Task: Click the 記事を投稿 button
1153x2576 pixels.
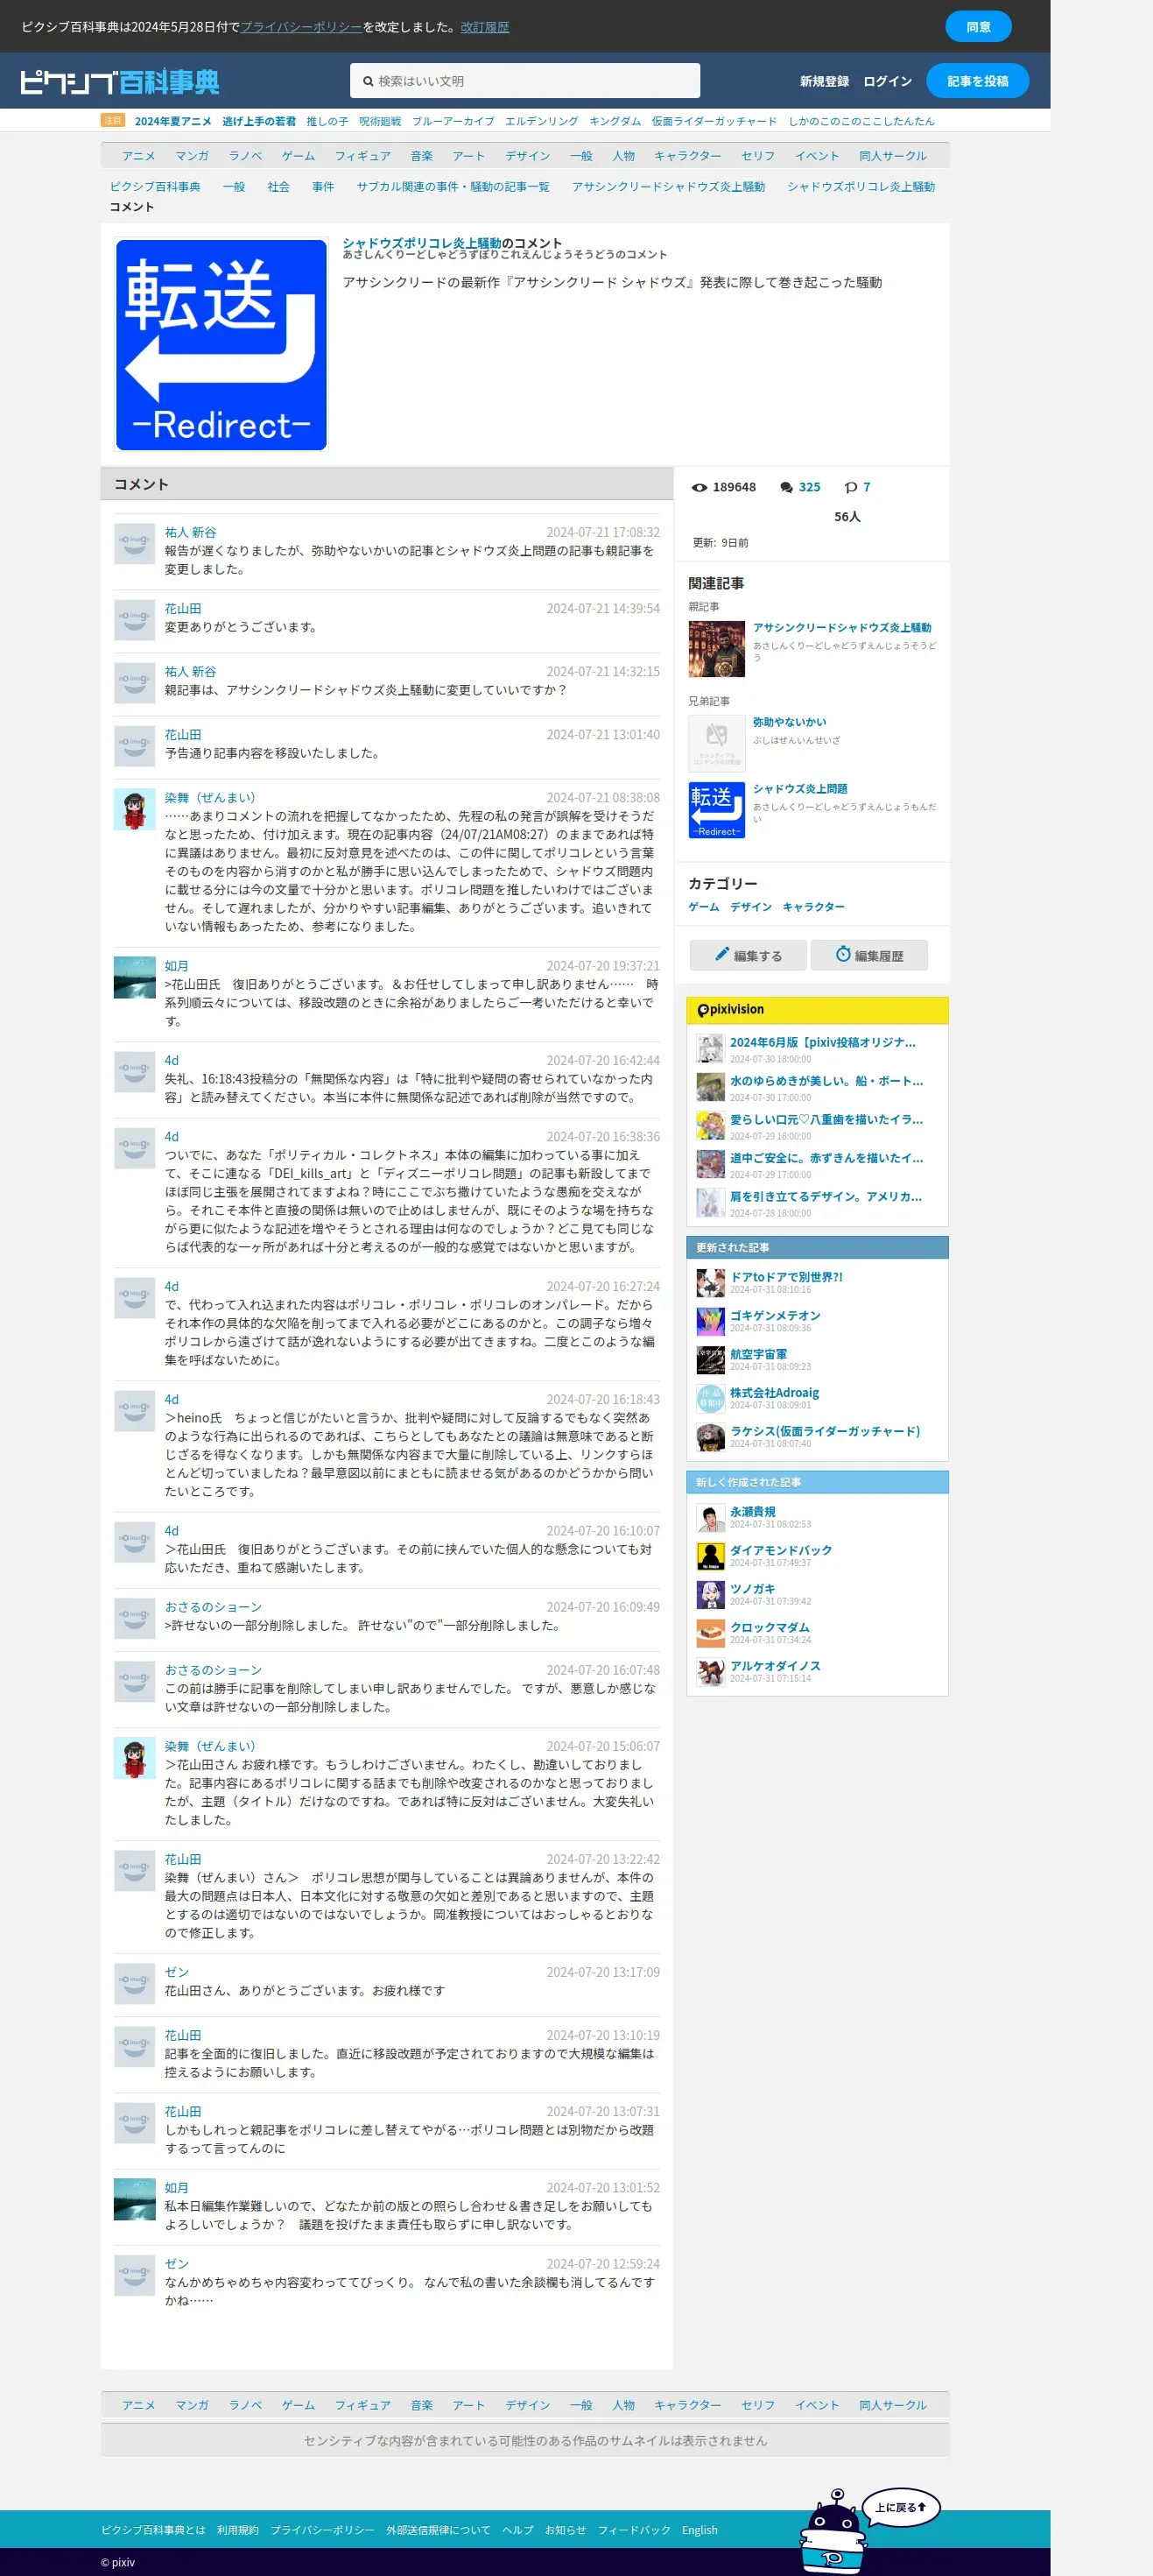Action: [977, 81]
